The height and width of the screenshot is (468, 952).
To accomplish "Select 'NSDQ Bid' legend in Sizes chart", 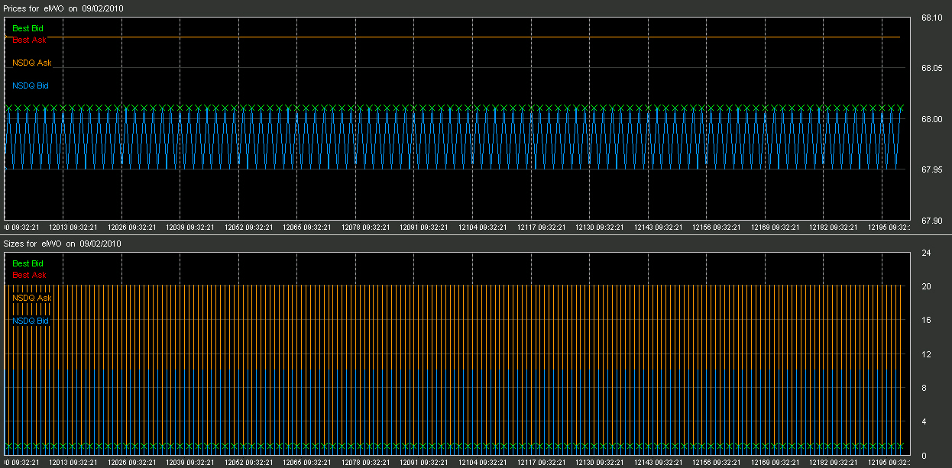I will point(31,321).
